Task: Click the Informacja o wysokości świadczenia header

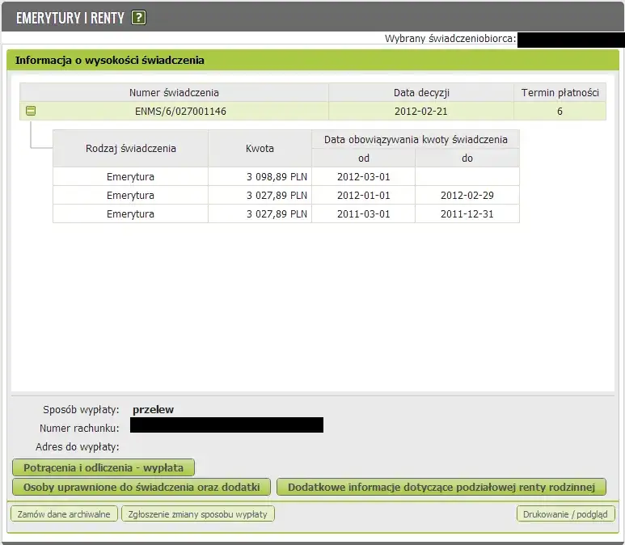Action: 110,60
